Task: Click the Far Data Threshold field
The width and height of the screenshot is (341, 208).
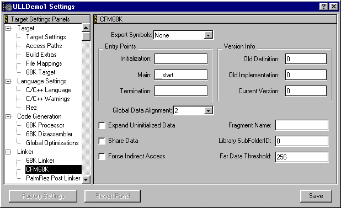Action: pos(302,157)
